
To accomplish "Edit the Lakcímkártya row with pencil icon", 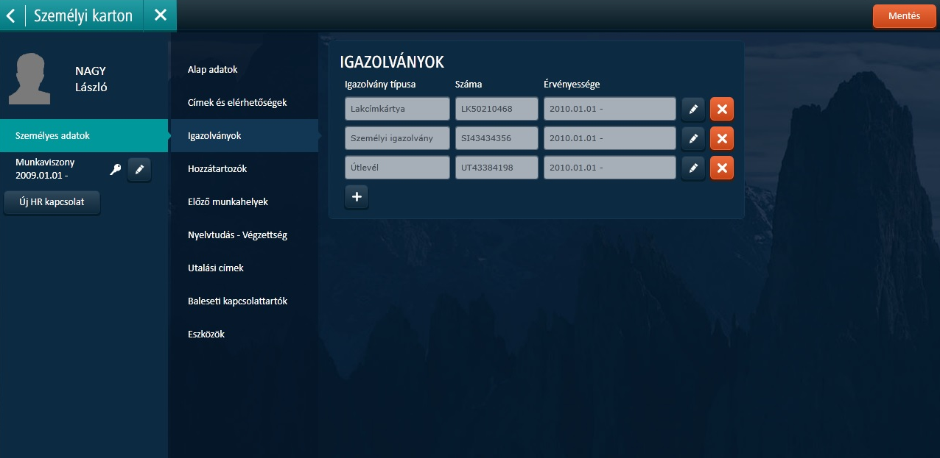I will tap(692, 109).
